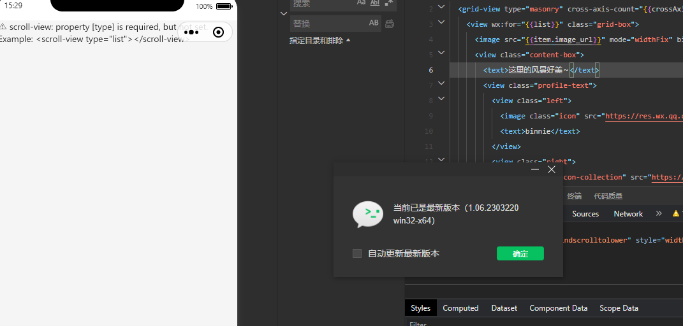The width and height of the screenshot is (683, 326).
Task: Open the res.wx.qq URL on line 9
Action: [x=644, y=116]
